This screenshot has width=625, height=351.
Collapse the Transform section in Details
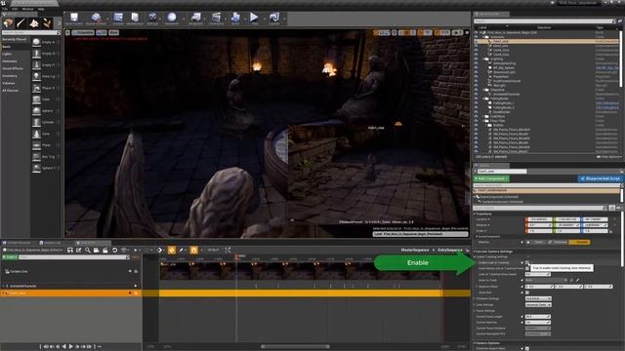(x=475, y=214)
